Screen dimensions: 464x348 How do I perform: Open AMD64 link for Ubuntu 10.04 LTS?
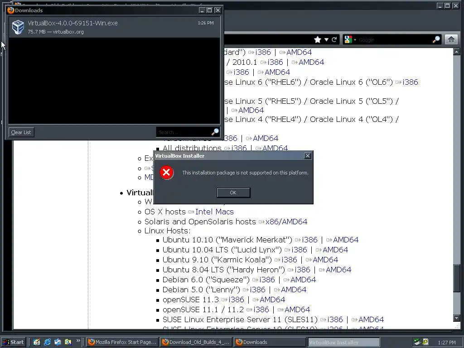coord(335,250)
